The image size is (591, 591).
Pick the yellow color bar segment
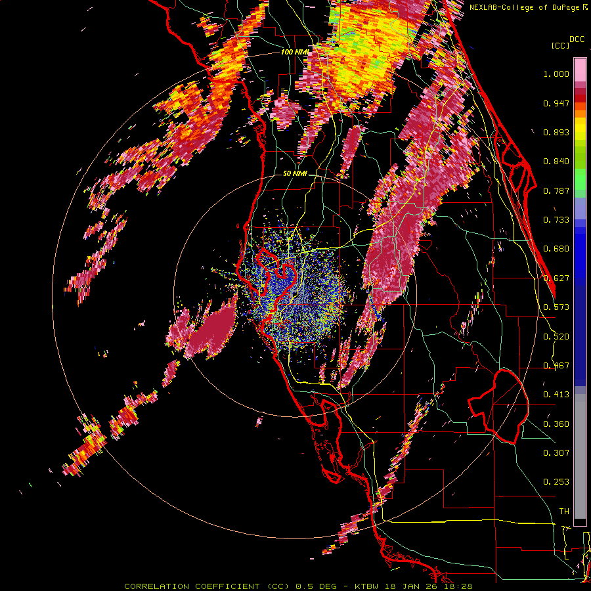pos(580,129)
